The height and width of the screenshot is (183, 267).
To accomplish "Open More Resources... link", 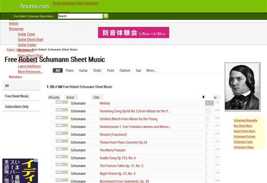I will [30, 71].
